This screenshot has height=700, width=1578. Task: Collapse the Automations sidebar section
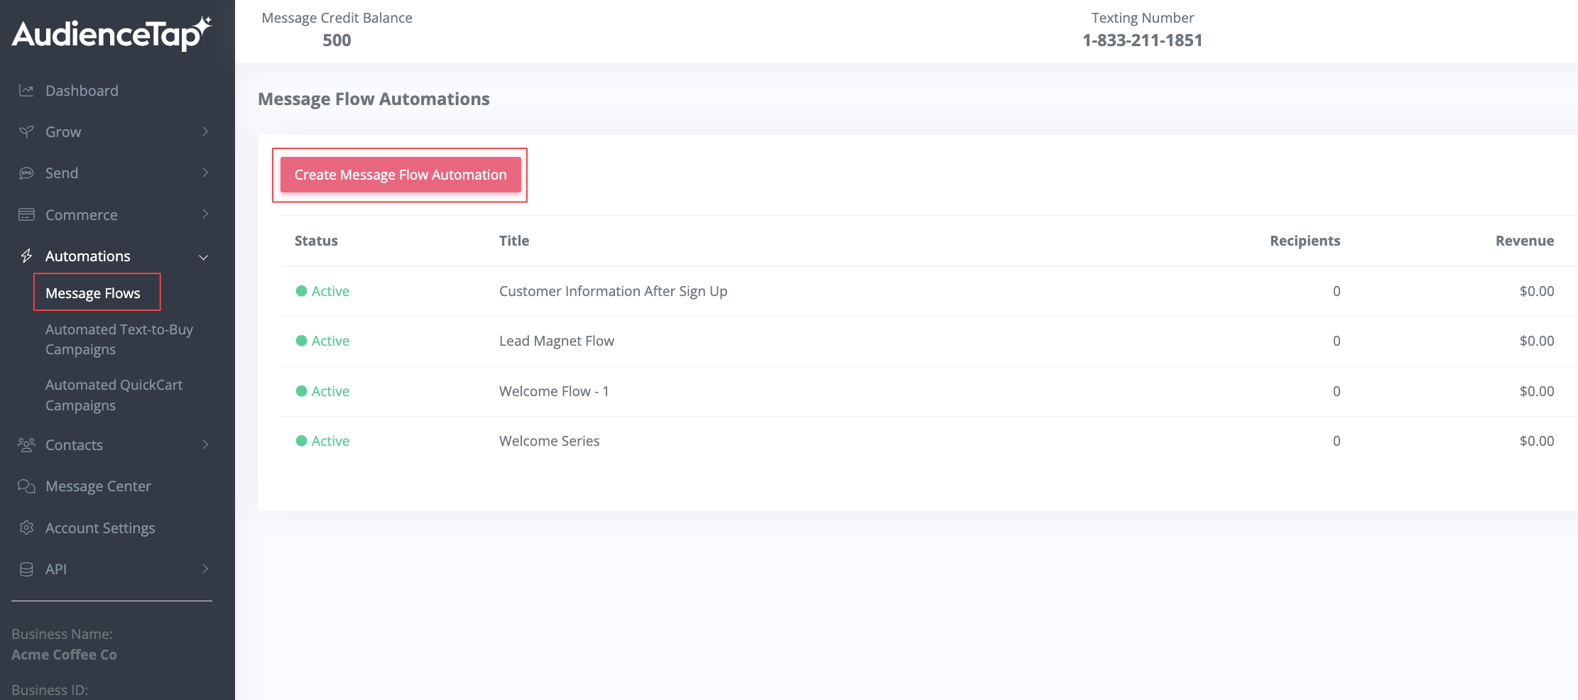pos(205,256)
